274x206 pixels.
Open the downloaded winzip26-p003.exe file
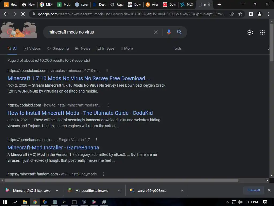[149, 191]
